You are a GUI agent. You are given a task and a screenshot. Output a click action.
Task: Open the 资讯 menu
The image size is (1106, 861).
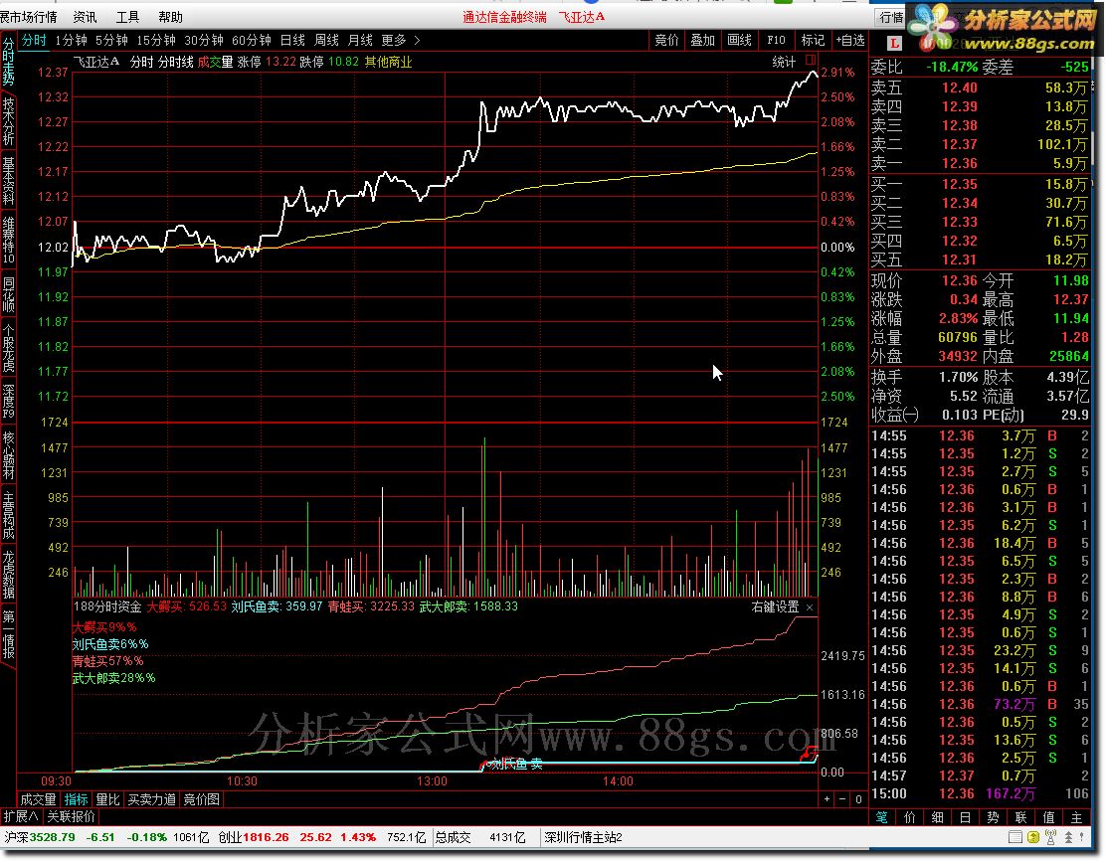pyautogui.click(x=86, y=16)
